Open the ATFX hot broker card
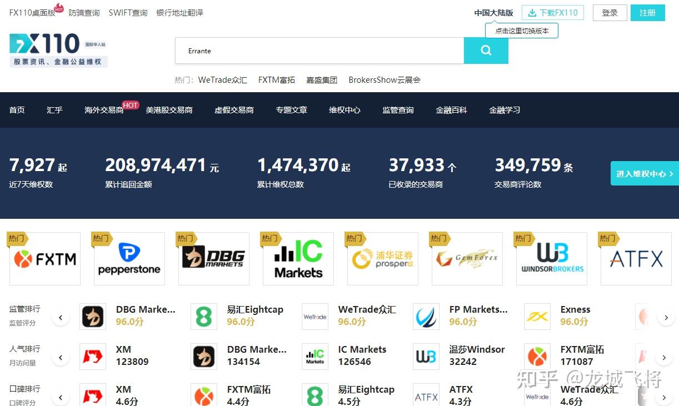 click(636, 259)
